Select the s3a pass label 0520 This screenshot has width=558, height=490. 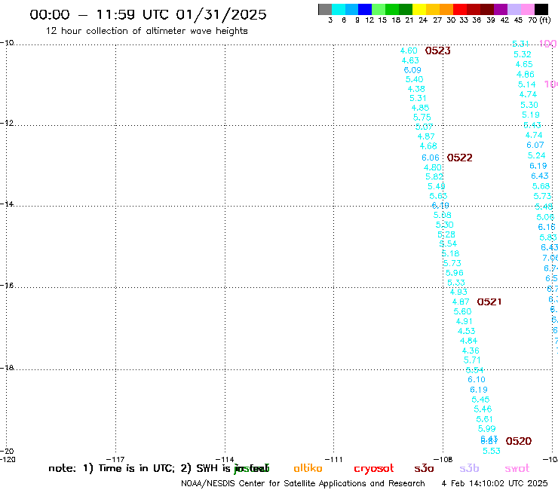pyautogui.click(x=519, y=441)
